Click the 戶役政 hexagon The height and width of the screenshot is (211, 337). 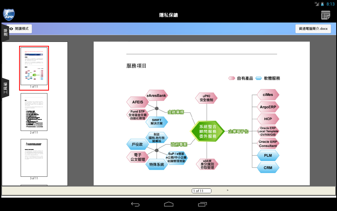pyautogui.click(x=138, y=145)
